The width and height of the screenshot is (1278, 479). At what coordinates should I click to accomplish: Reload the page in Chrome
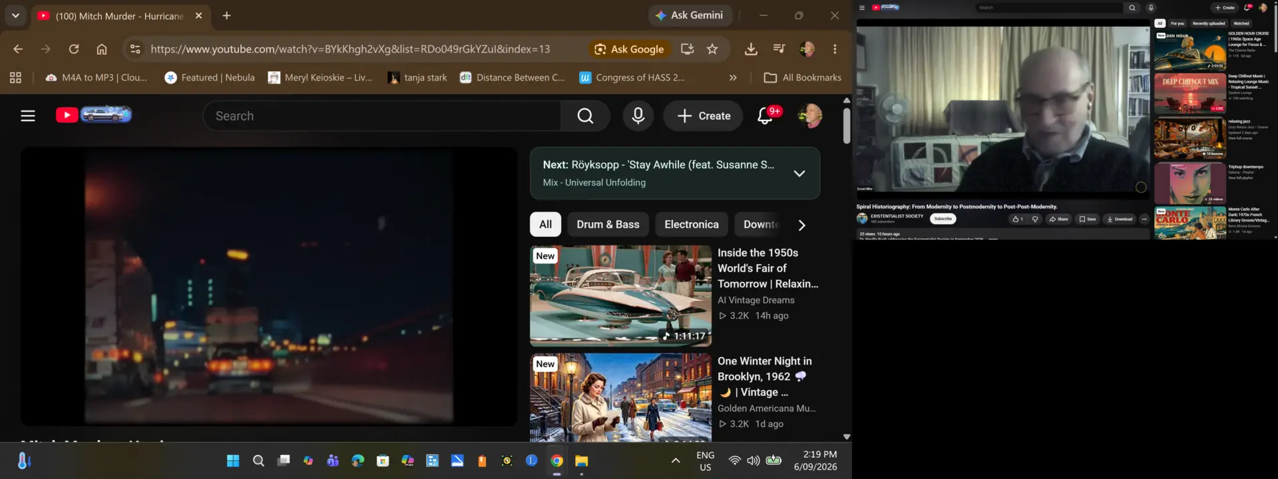tap(74, 49)
